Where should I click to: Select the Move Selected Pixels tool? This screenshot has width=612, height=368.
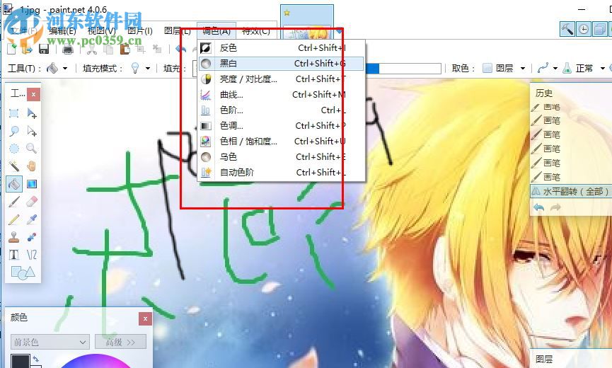pos(32,113)
